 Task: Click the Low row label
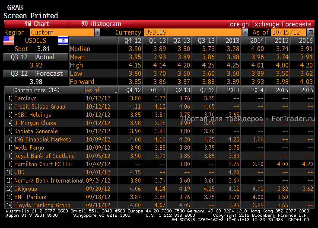[x=76, y=74]
